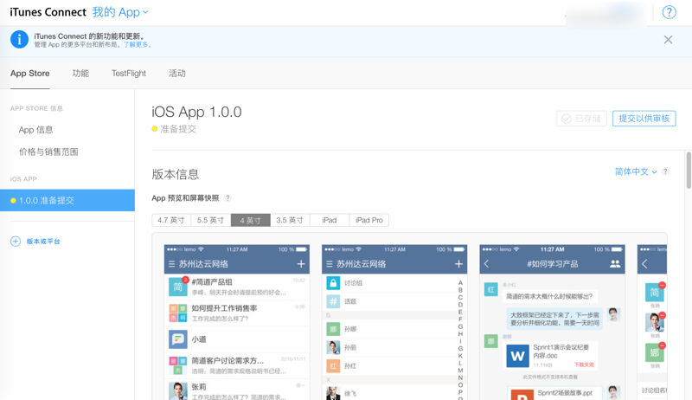692x400 pixels.
Task: Click the 版本信息 section heading
Action: tap(176, 174)
